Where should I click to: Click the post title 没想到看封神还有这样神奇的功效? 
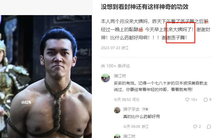click(x=145, y=7)
